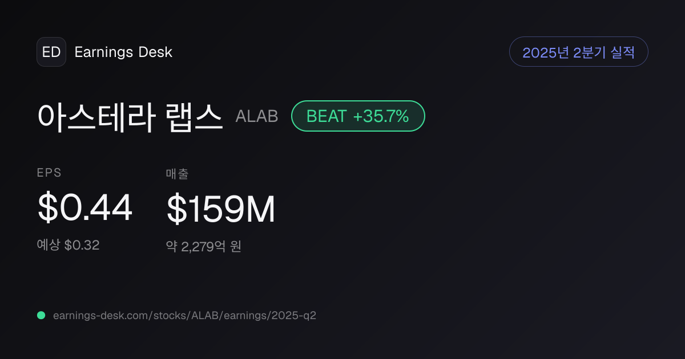Click the word BEAT inside the badge
Screen dimensions: 685x359
(x=327, y=116)
